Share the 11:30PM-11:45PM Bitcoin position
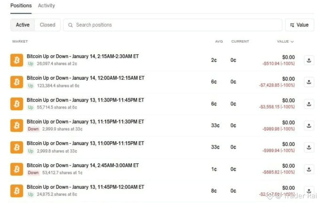Screen dimensions: 319x203 (x=309, y=104)
